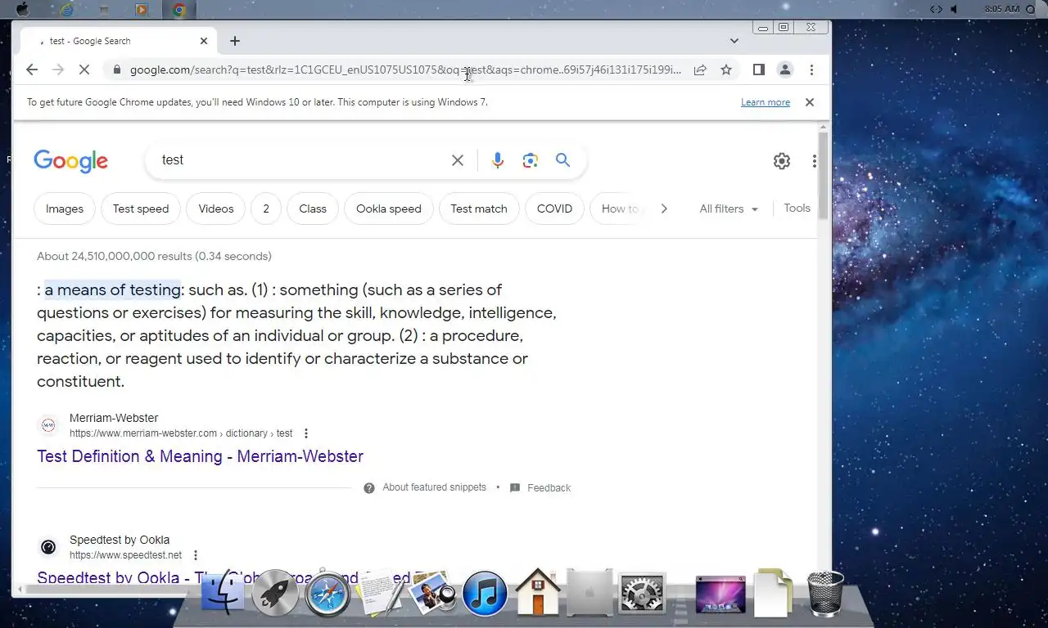Open a new tab with the plus button
The height and width of the screenshot is (628, 1048).
point(235,41)
